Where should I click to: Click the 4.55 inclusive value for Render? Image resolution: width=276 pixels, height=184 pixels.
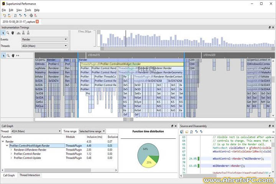tap(89, 141)
